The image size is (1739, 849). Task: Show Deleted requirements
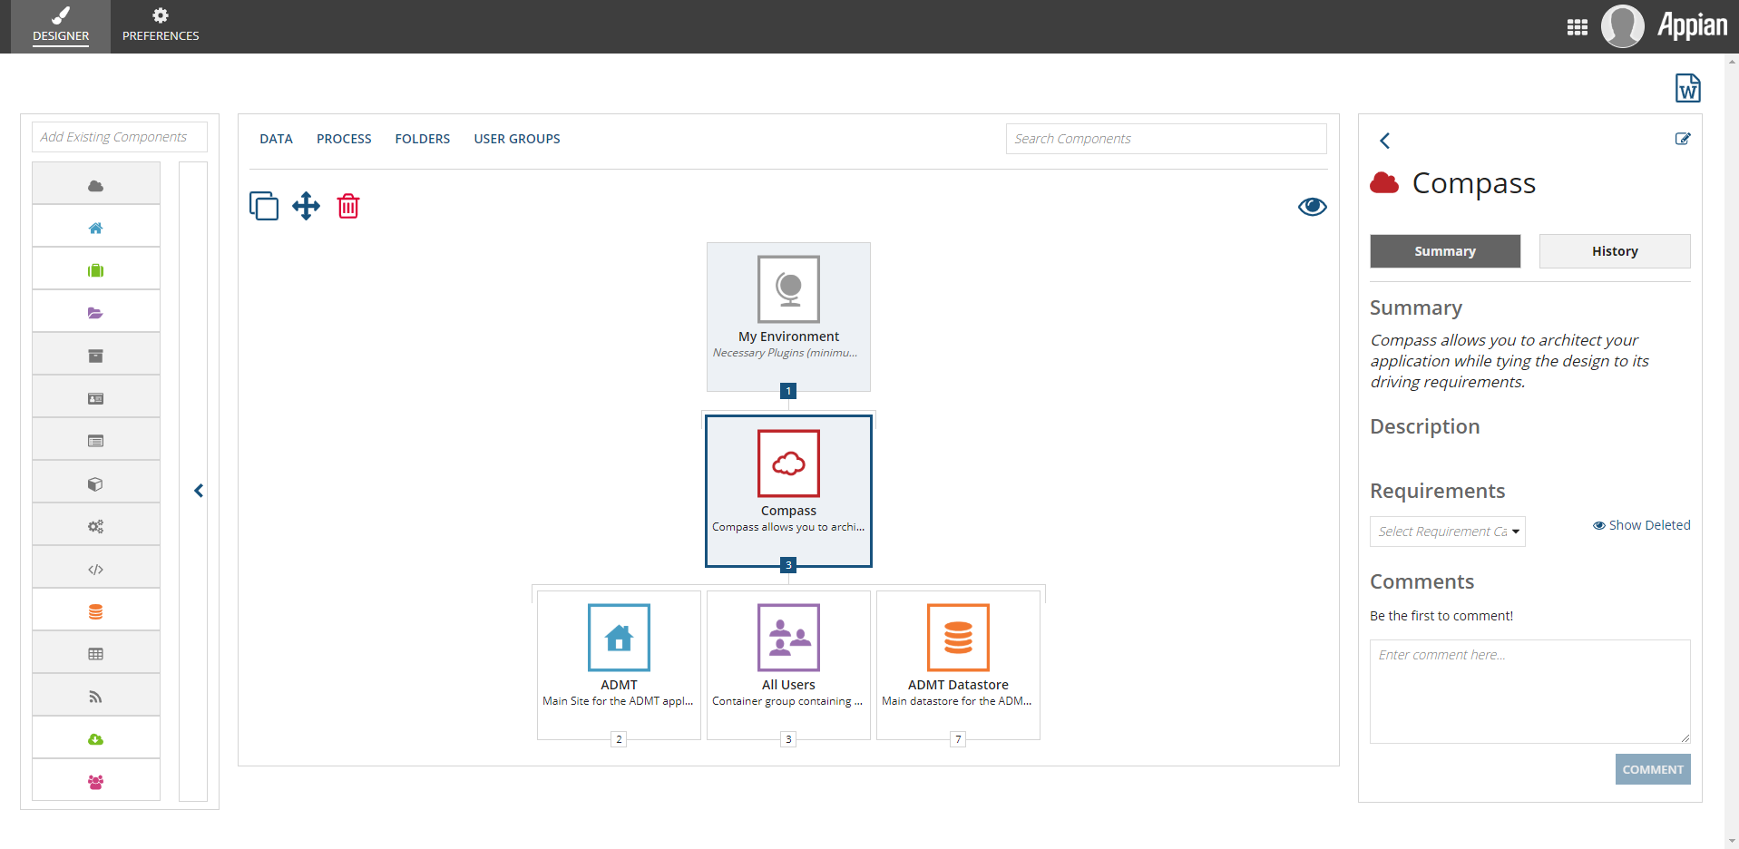coord(1640,524)
